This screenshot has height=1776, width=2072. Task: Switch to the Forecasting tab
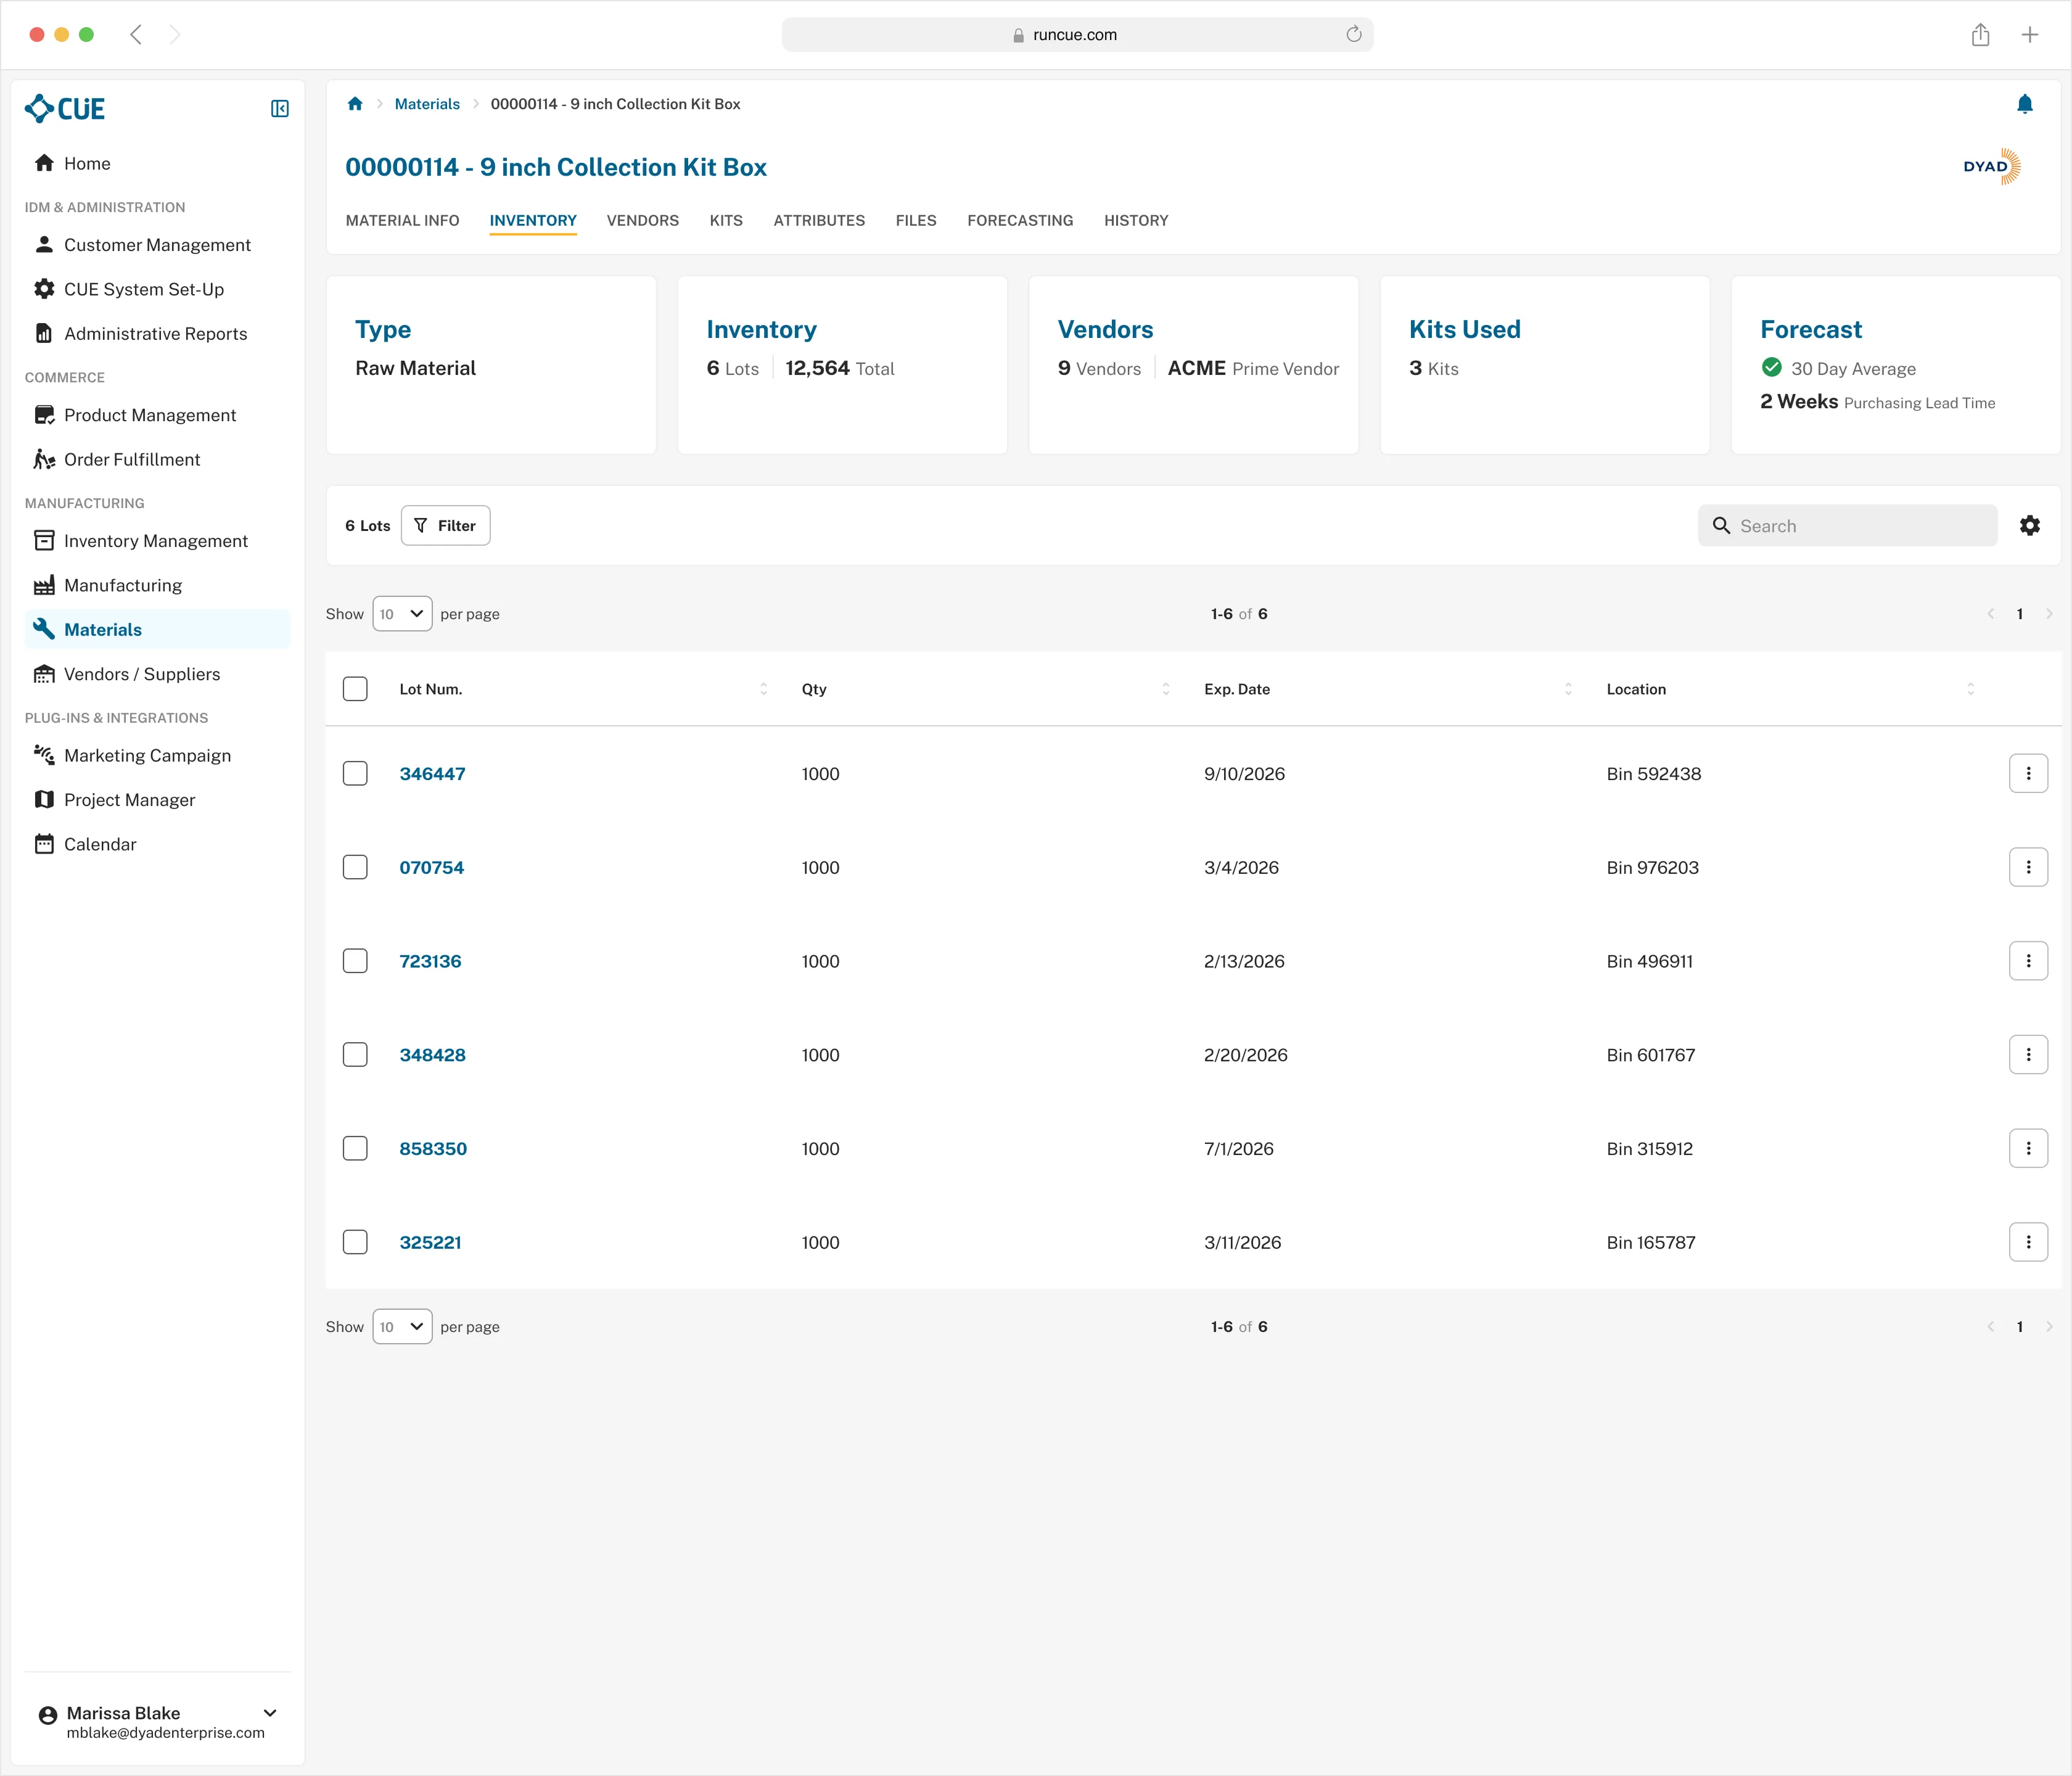click(1020, 220)
